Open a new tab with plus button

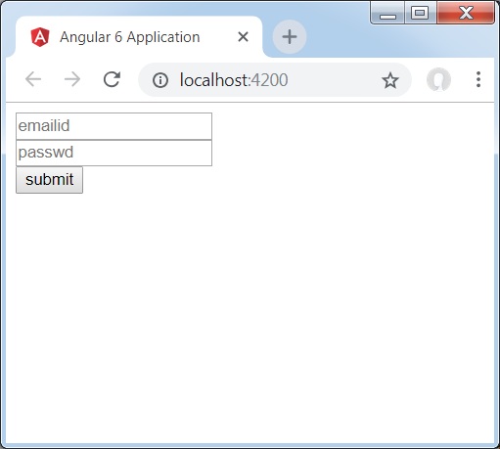(290, 37)
